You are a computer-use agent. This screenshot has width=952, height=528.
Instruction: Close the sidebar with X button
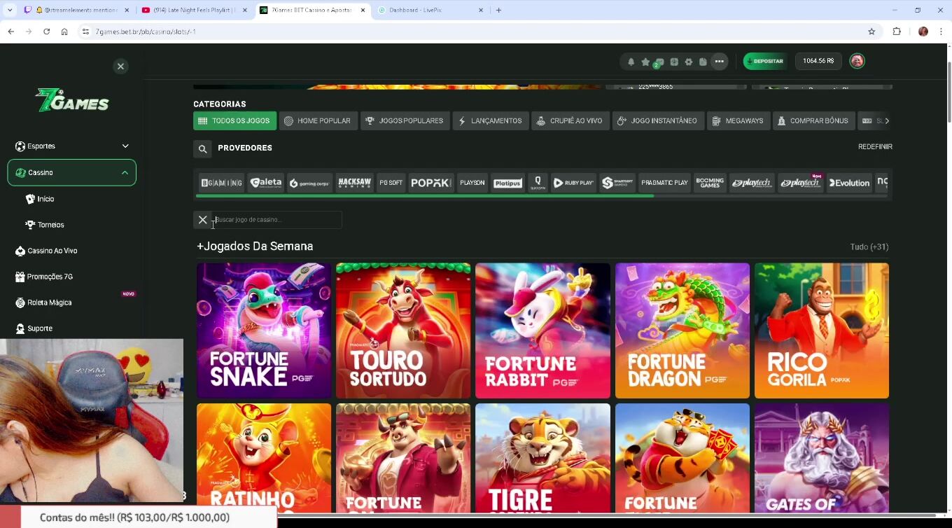pos(120,67)
